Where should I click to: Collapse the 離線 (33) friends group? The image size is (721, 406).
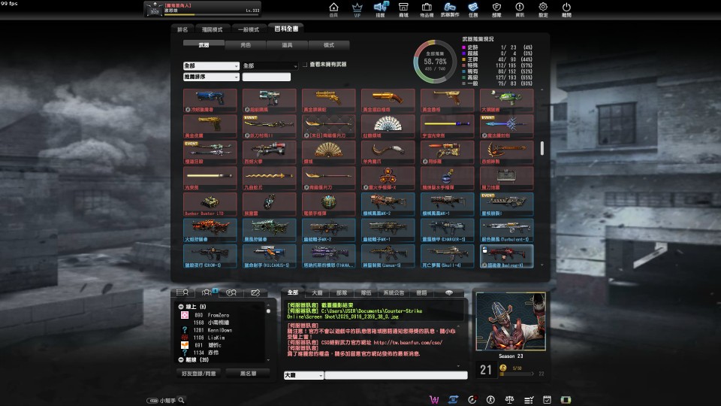[181, 359]
